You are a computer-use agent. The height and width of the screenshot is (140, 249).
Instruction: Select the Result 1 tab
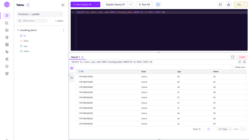75,57
